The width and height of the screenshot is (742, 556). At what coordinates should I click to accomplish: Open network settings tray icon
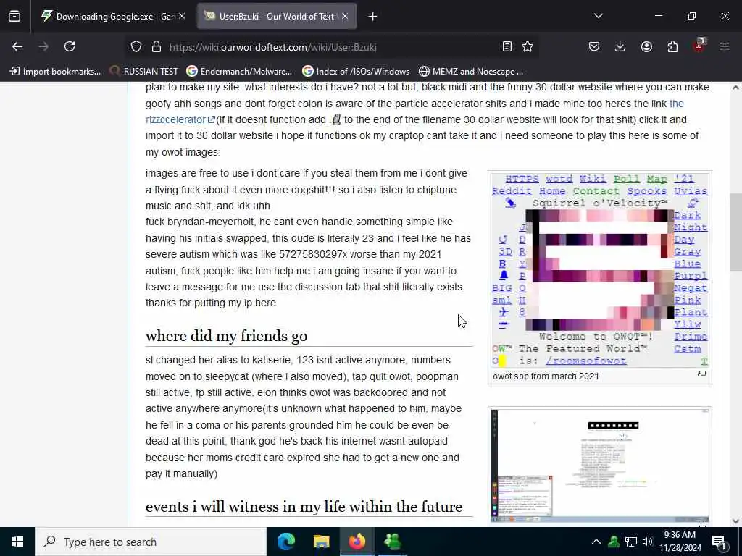coord(631,542)
